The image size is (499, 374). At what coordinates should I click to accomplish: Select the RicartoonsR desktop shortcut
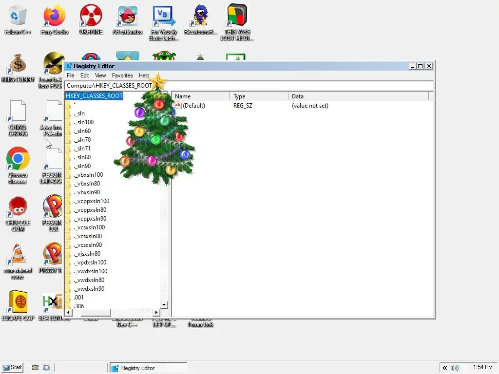200,19
